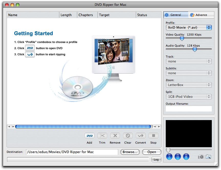
Task: Click the yellow minimize window button
Action: tap(12, 5)
